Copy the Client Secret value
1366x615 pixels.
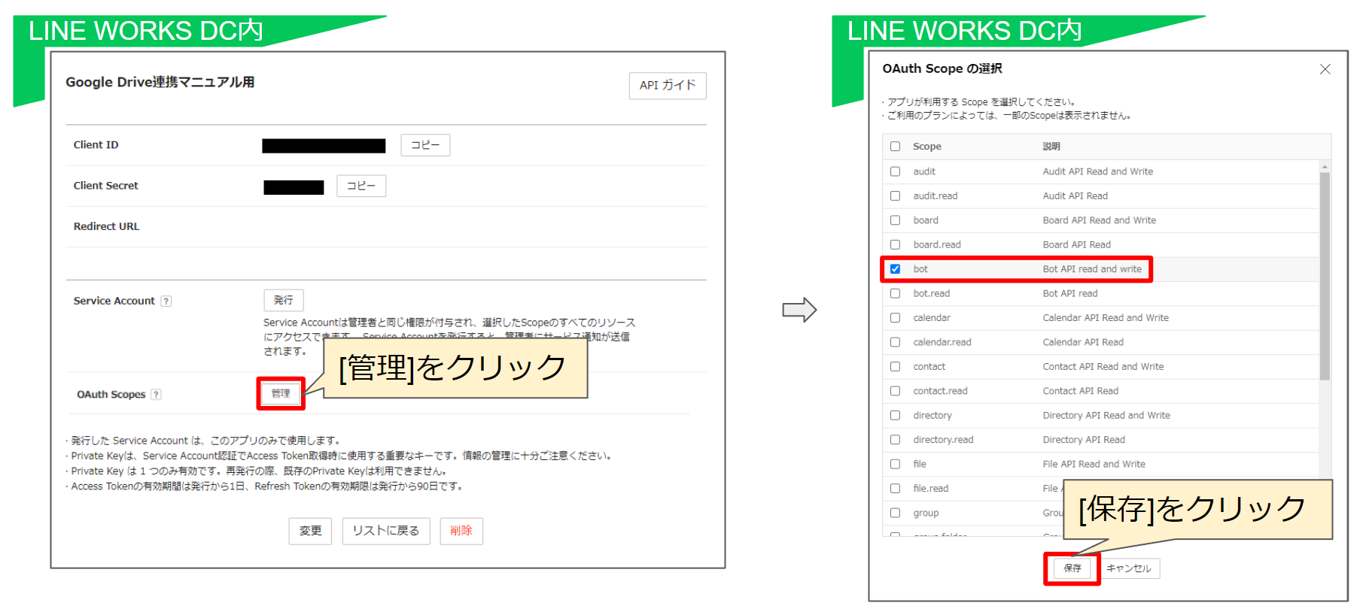[x=361, y=186]
